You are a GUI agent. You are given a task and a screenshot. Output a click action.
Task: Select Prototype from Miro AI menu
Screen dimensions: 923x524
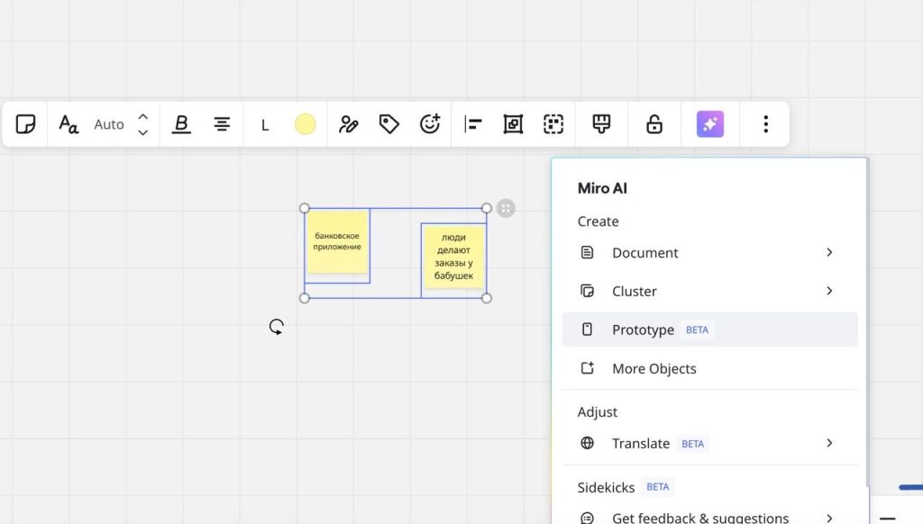(x=643, y=330)
